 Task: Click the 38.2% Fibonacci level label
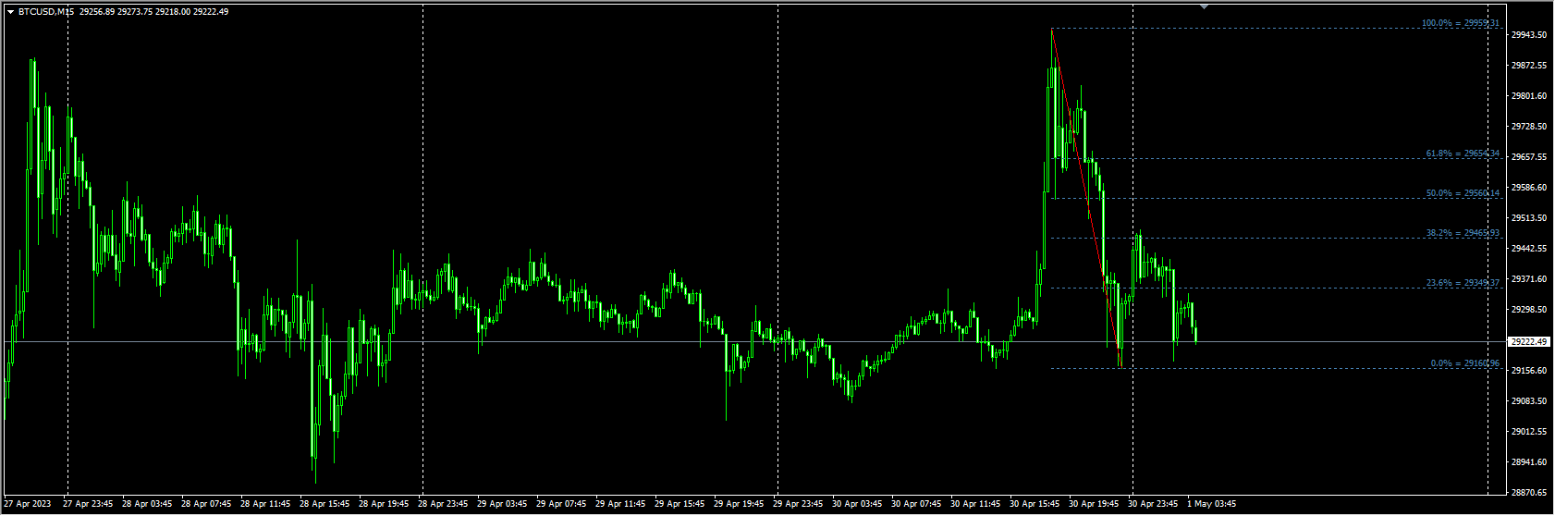pyautogui.click(x=1463, y=233)
